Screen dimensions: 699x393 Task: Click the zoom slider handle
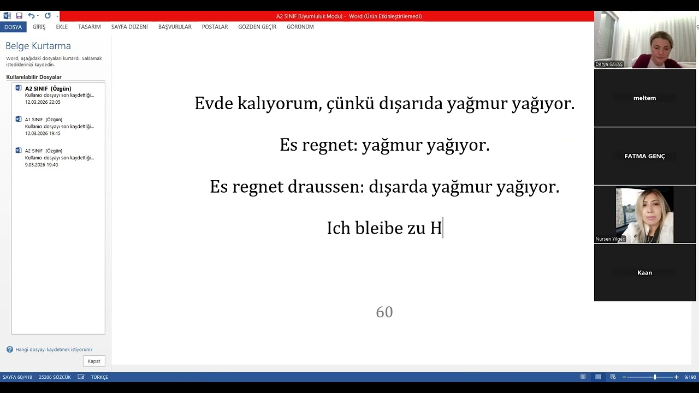[655, 377]
